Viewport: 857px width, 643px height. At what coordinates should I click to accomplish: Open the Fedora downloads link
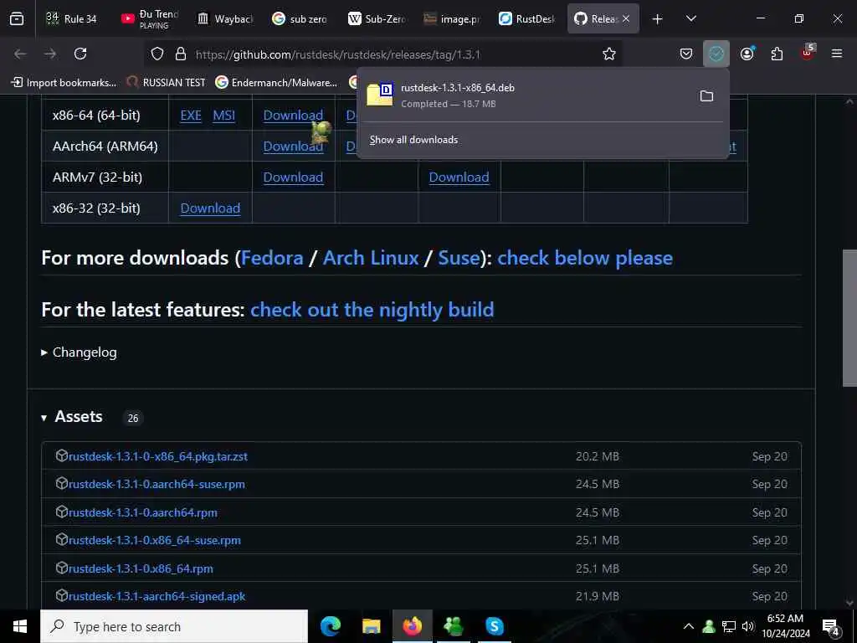click(272, 258)
